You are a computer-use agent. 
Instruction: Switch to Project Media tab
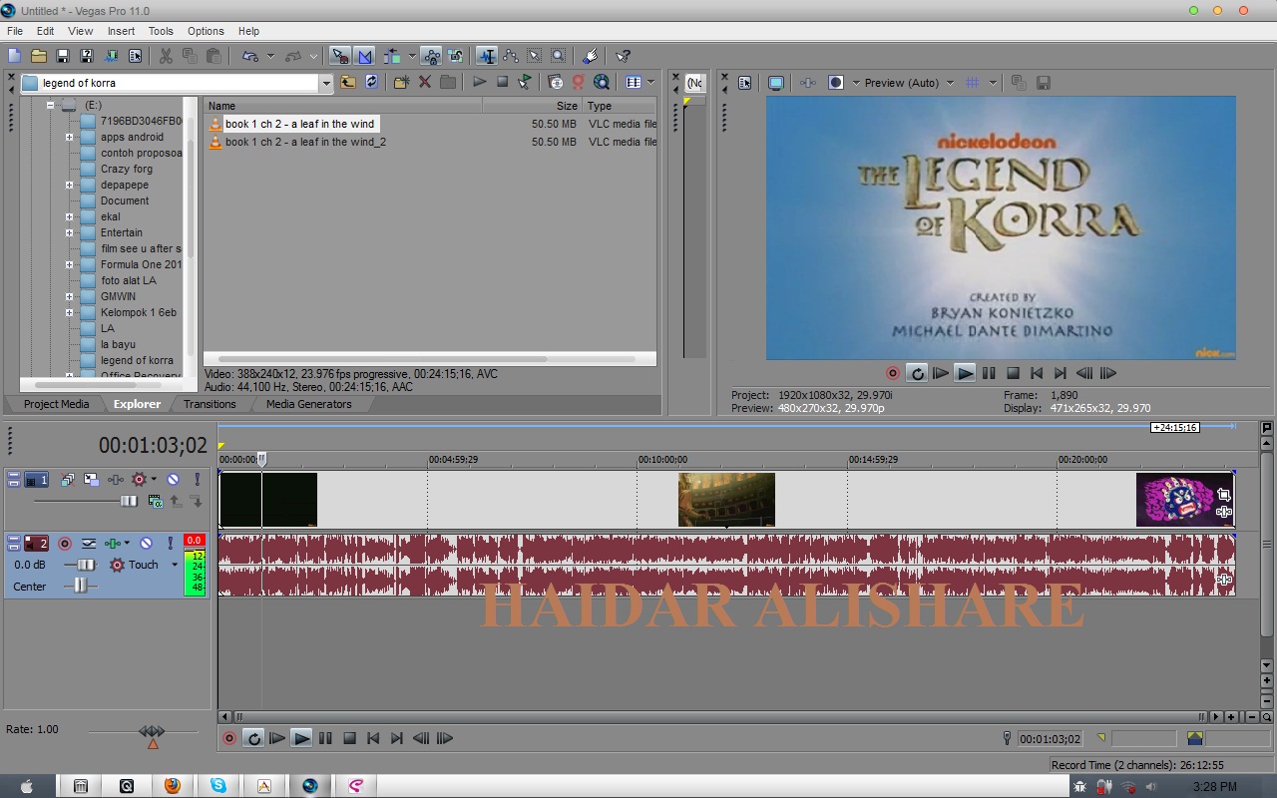(x=56, y=404)
